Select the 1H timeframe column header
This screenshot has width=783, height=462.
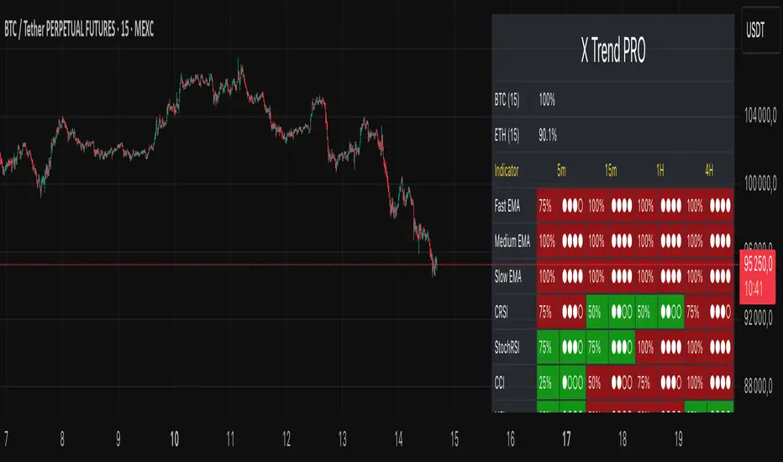coord(660,171)
